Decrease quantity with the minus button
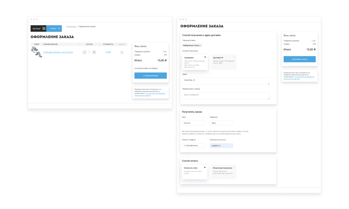The image size is (349, 209). click(x=85, y=52)
